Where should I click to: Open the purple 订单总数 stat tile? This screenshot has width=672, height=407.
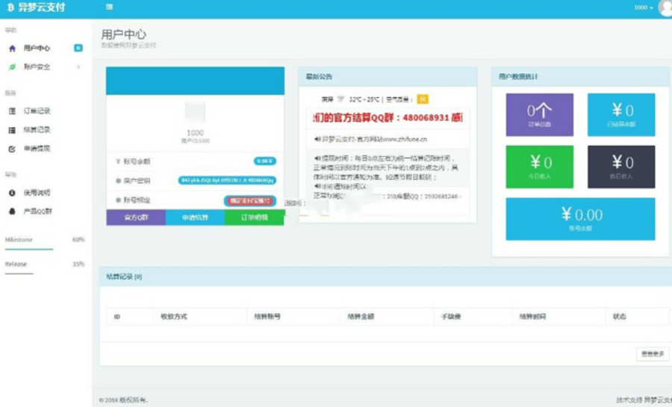[539, 115]
